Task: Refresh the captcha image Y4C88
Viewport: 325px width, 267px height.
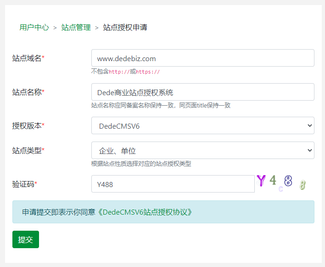Action: [281, 183]
